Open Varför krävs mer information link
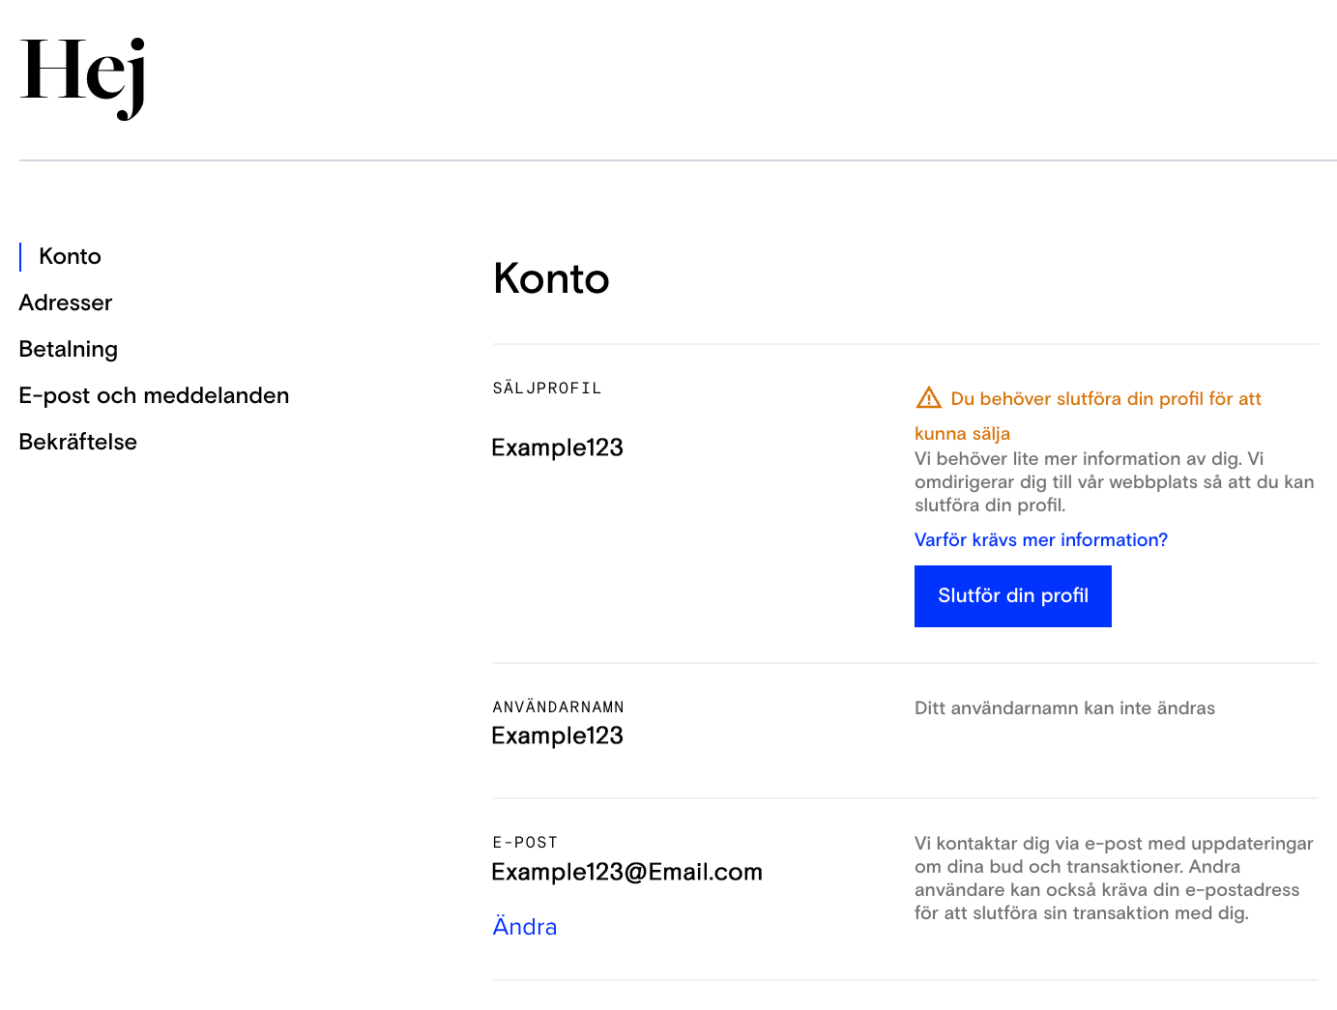The width and height of the screenshot is (1337, 1010). coord(1040,539)
